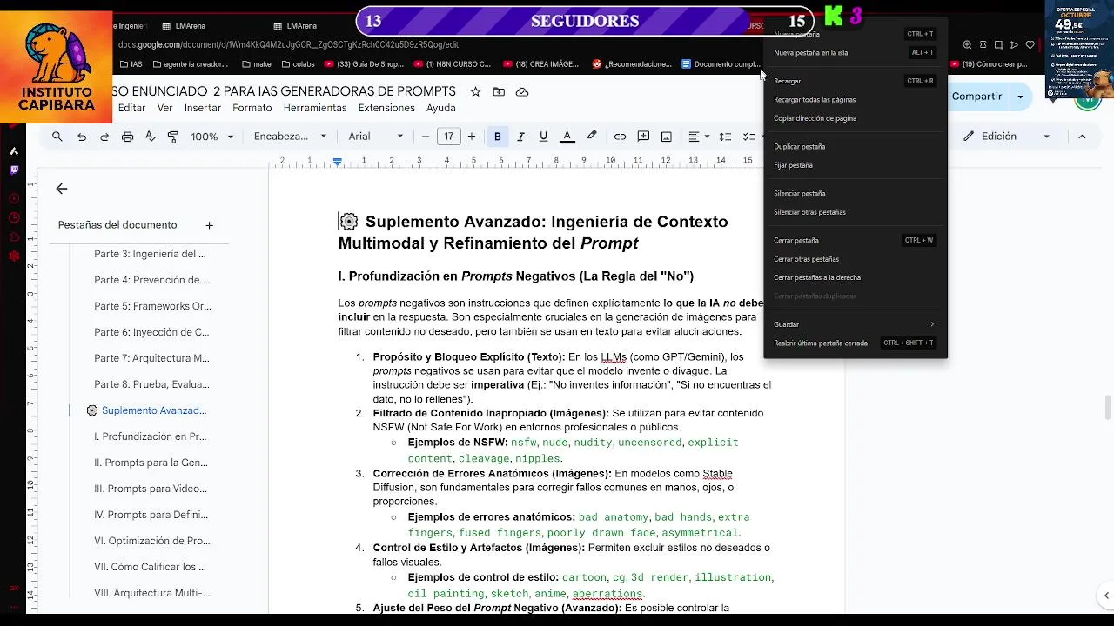Open the Parte 5: Frameworks tab
Viewport: 1114px width, 626px height.
152,306
